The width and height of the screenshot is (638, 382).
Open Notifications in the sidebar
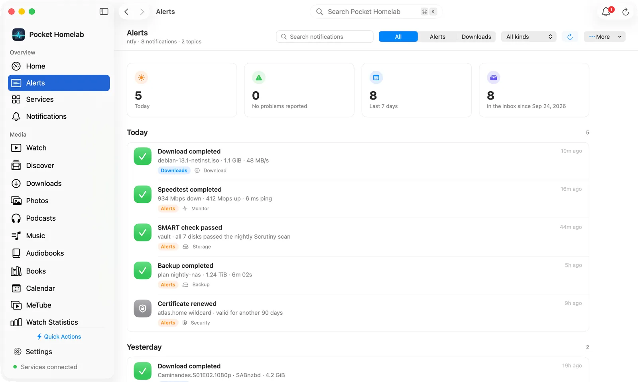(59, 116)
